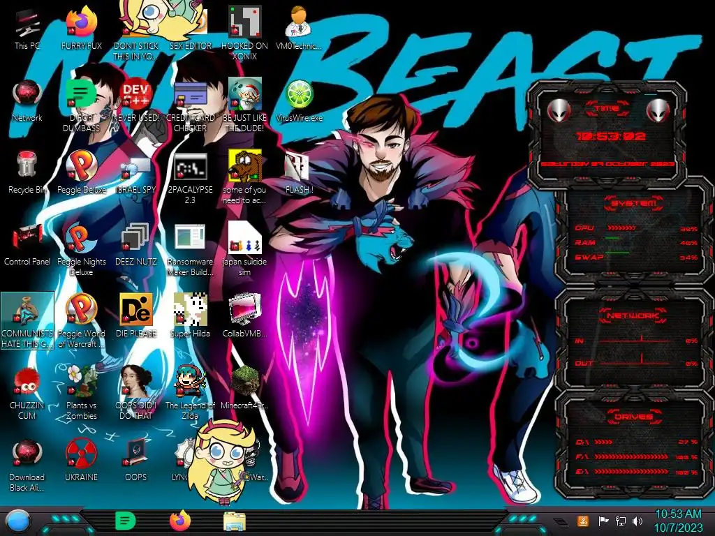Open the japan suicide sim file
This screenshot has width=715, height=536.
pos(244,250)
